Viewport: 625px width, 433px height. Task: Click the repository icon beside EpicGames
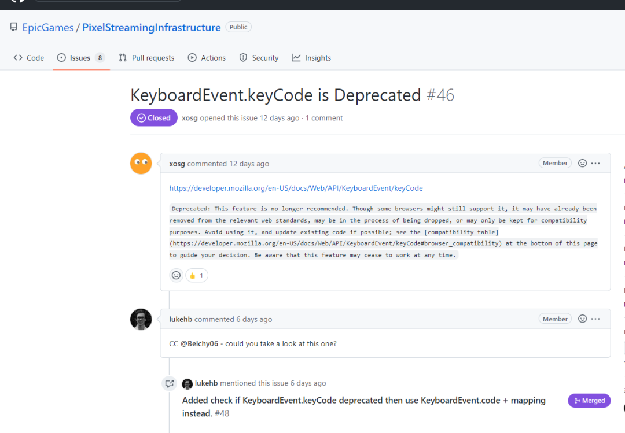pos(14,27)
